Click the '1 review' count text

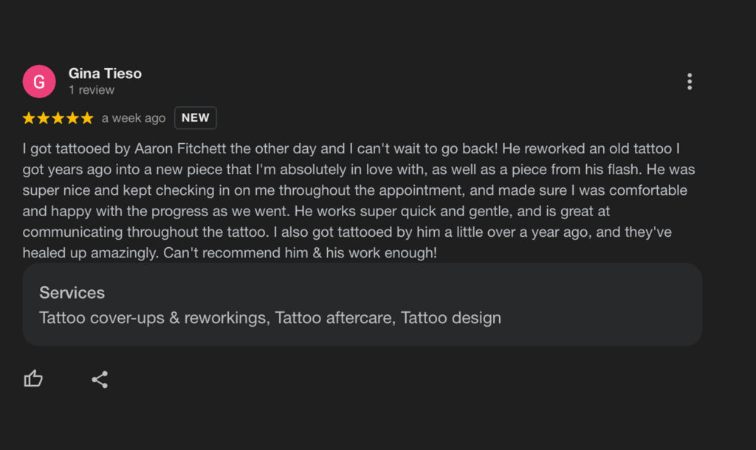pos(92,90)
